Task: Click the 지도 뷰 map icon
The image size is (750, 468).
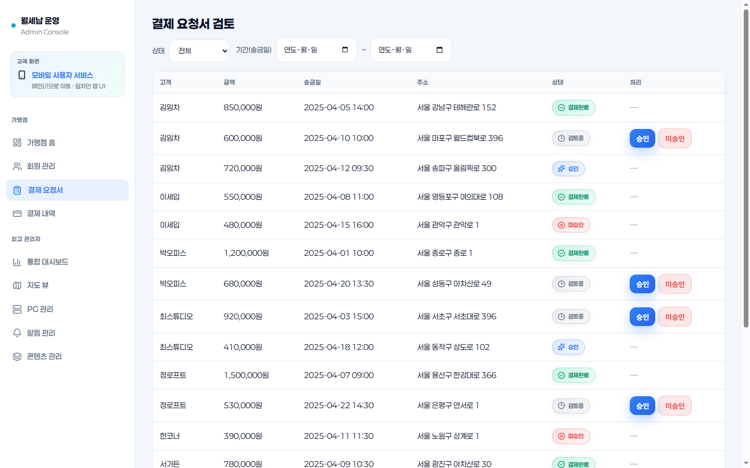Action: click(x=17, y=285)
